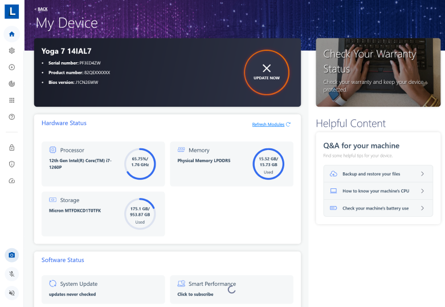This screenshot has width=445, height=307.
Task: Click the product number 82QEXXXXXX
Action: pyautogui.click(x=97, y=73)
